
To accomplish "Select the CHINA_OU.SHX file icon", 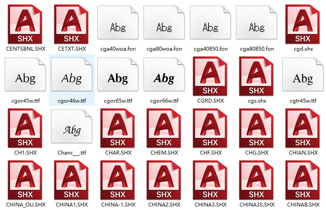I will (x=25, y=180).
